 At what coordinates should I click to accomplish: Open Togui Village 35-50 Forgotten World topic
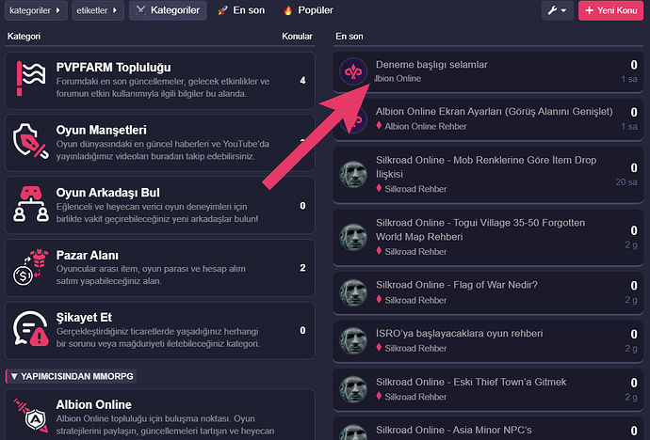480,229
